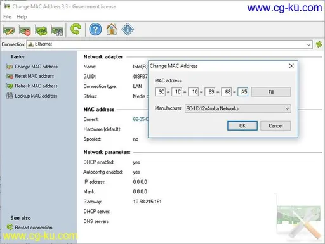Click the Connection type value LAN
325x244 pixels.
tap(138, 86)
